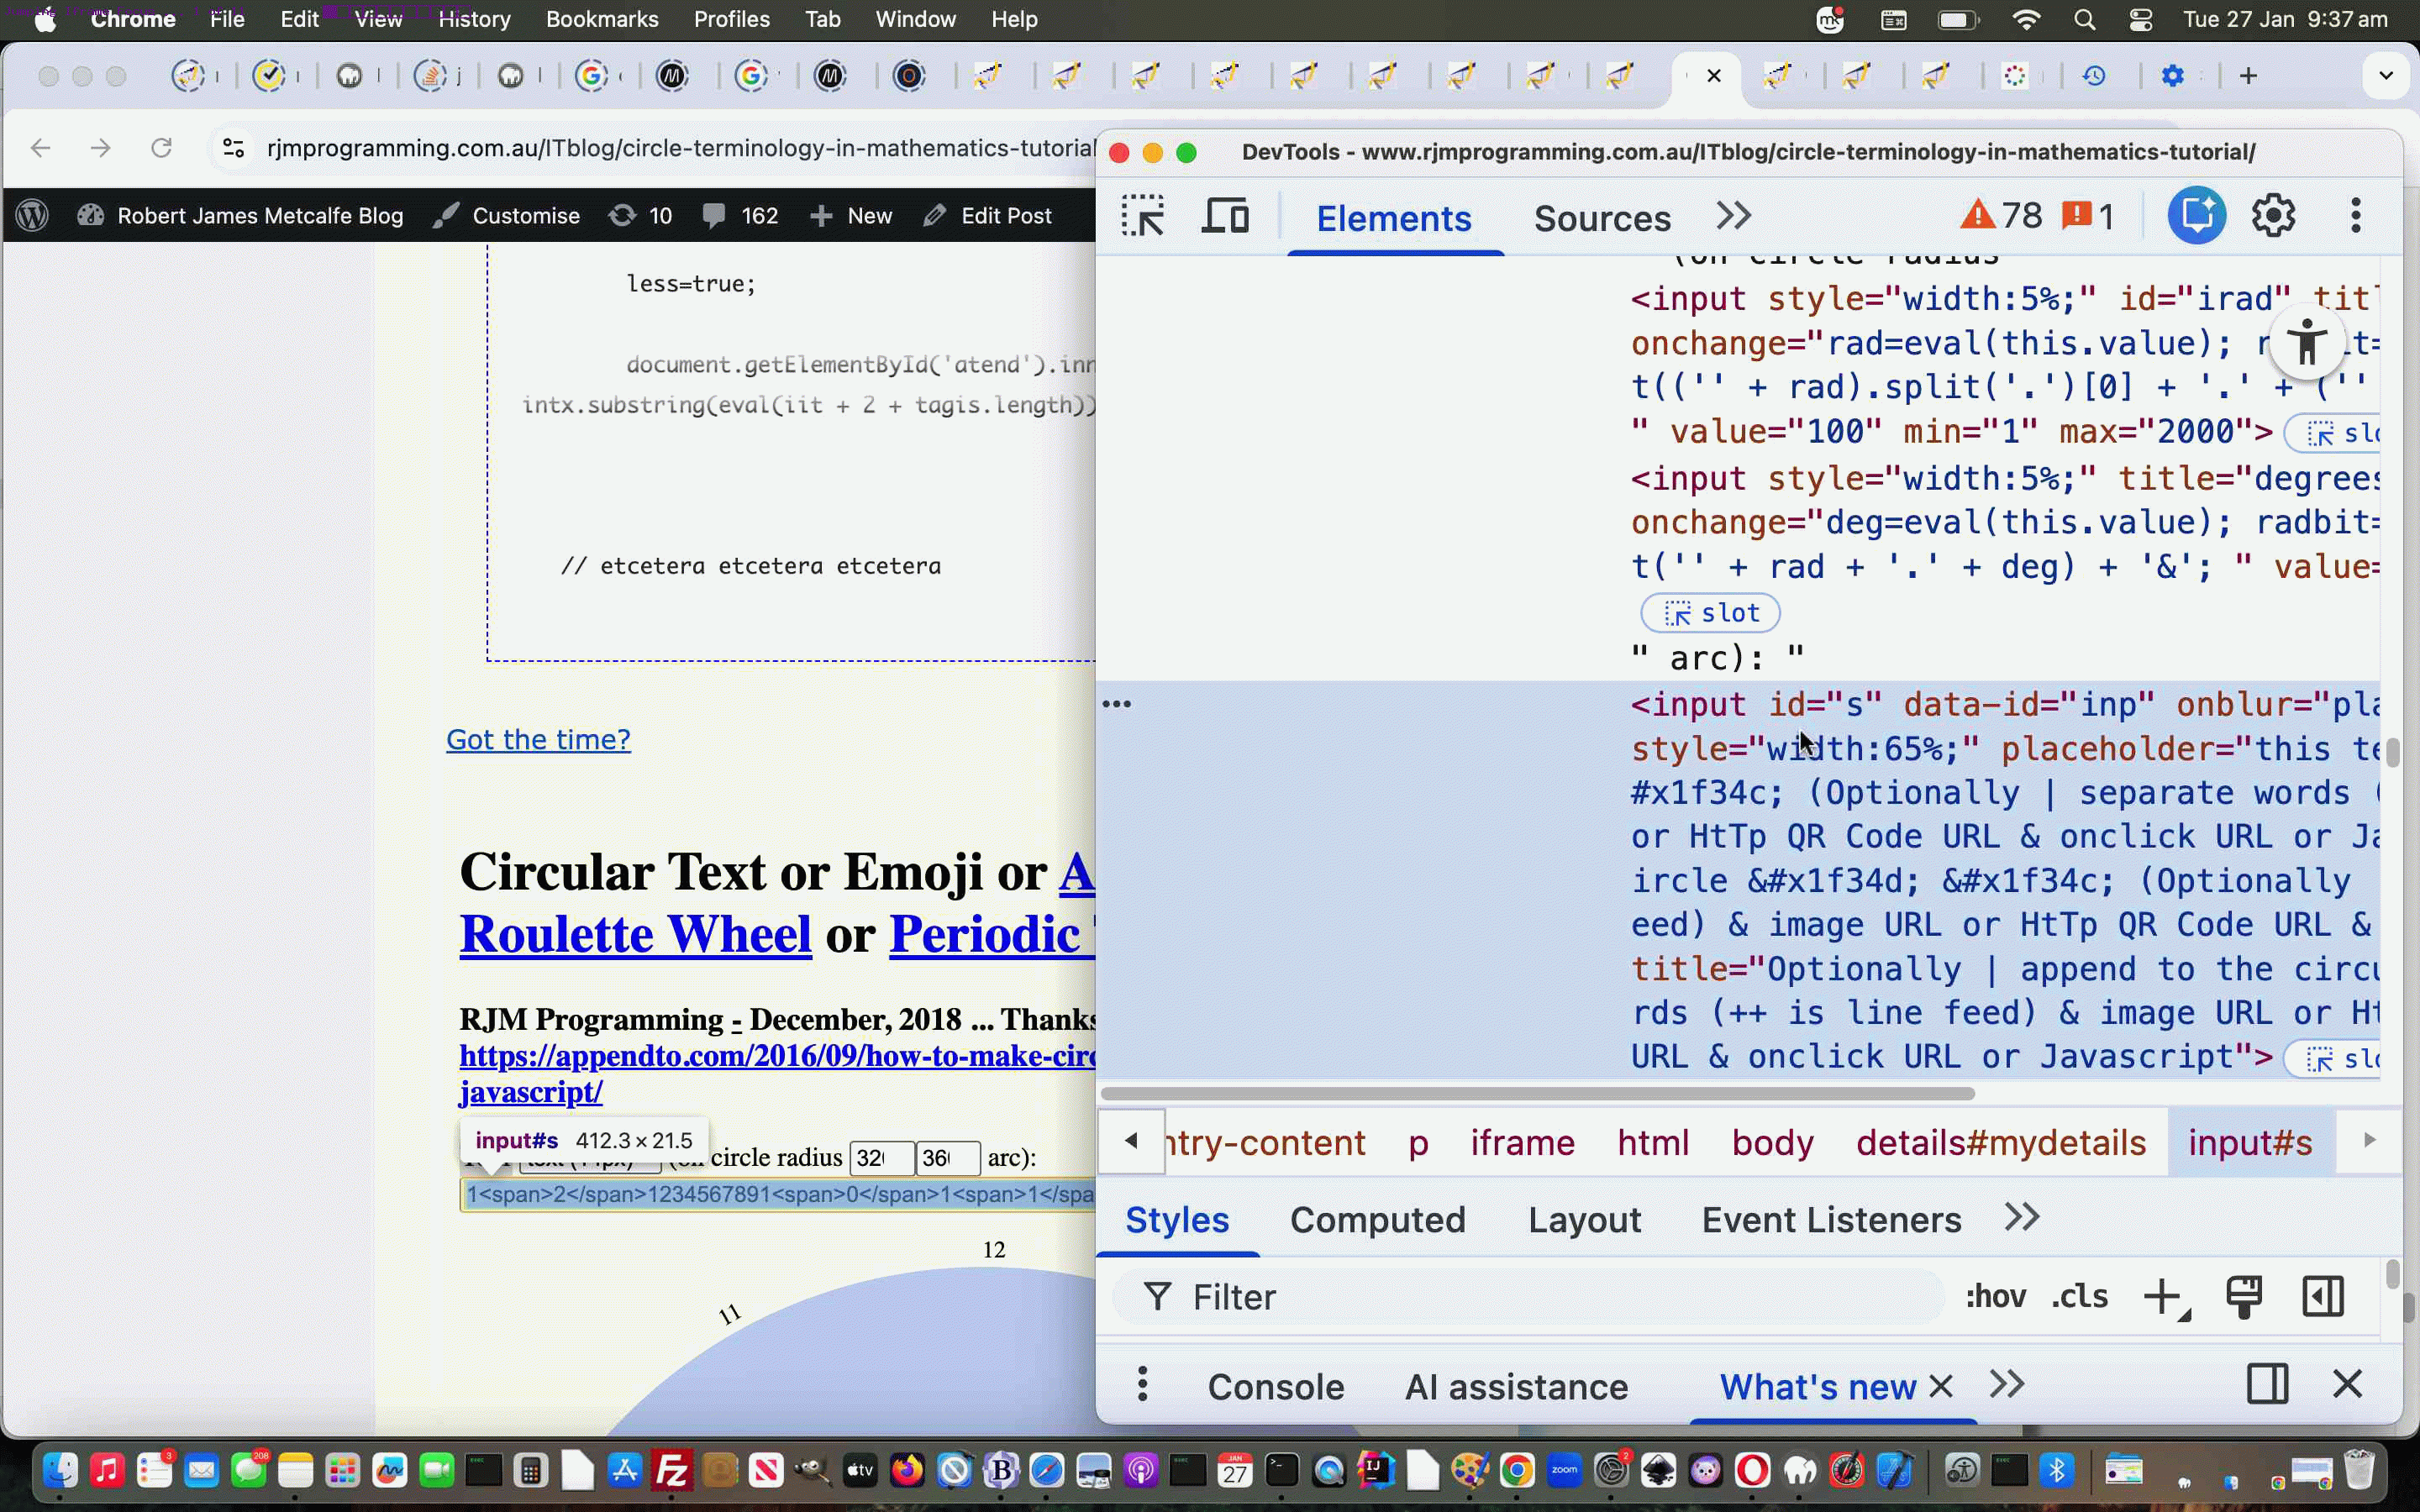Switch to the Sources panel tab
Viewport: 2420px width, 1512px height.
click(x=1601, y=218)
